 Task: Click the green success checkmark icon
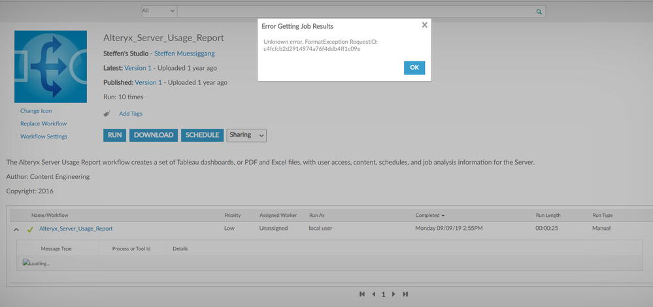pos(30,229)
